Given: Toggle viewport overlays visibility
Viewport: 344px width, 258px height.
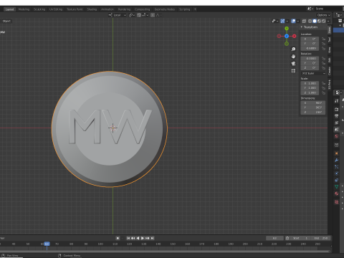Looking at the screenshot, I should [x=293, y=21].
